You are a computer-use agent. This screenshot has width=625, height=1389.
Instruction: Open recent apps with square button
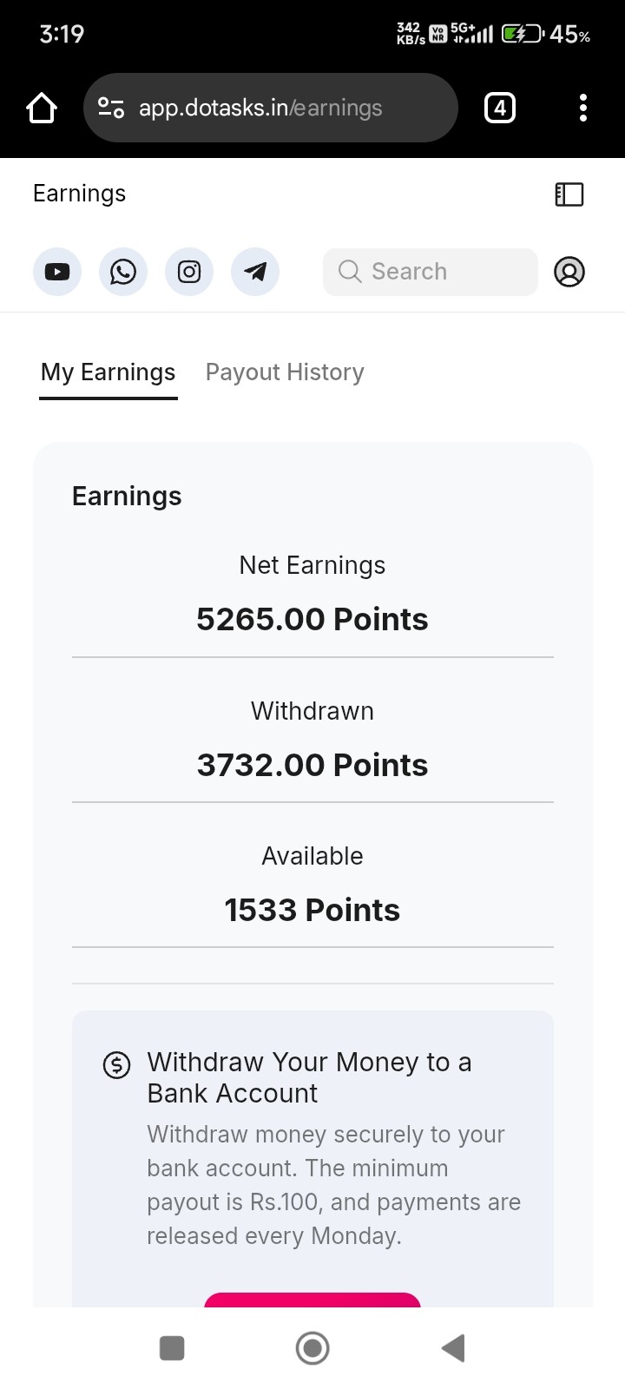pos(172,1348)
